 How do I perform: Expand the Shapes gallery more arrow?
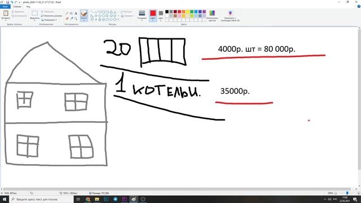point(118,20)
